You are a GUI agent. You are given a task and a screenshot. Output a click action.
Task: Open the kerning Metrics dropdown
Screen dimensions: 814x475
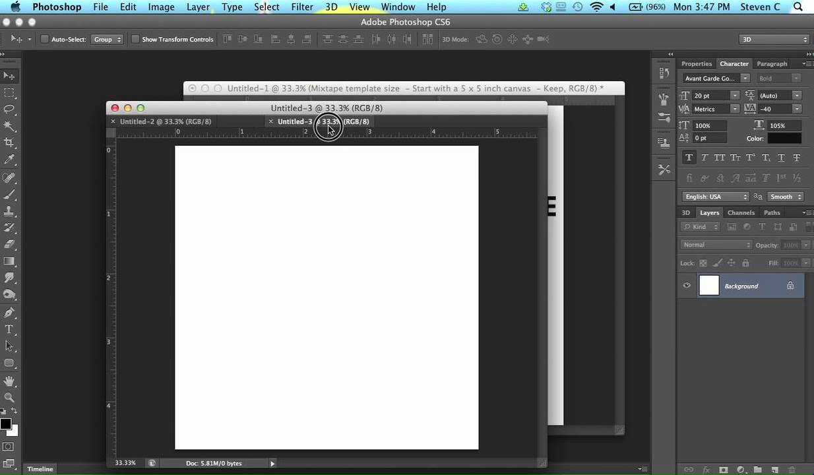736,109
